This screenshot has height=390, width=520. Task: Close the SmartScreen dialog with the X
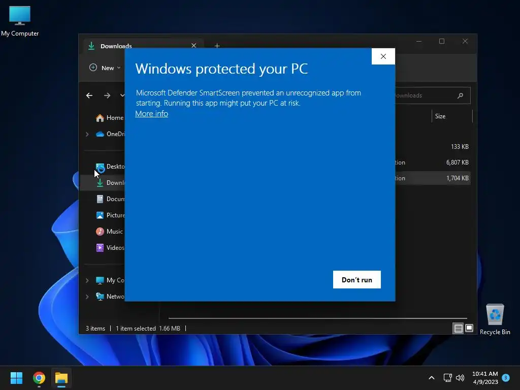(383, 56)
